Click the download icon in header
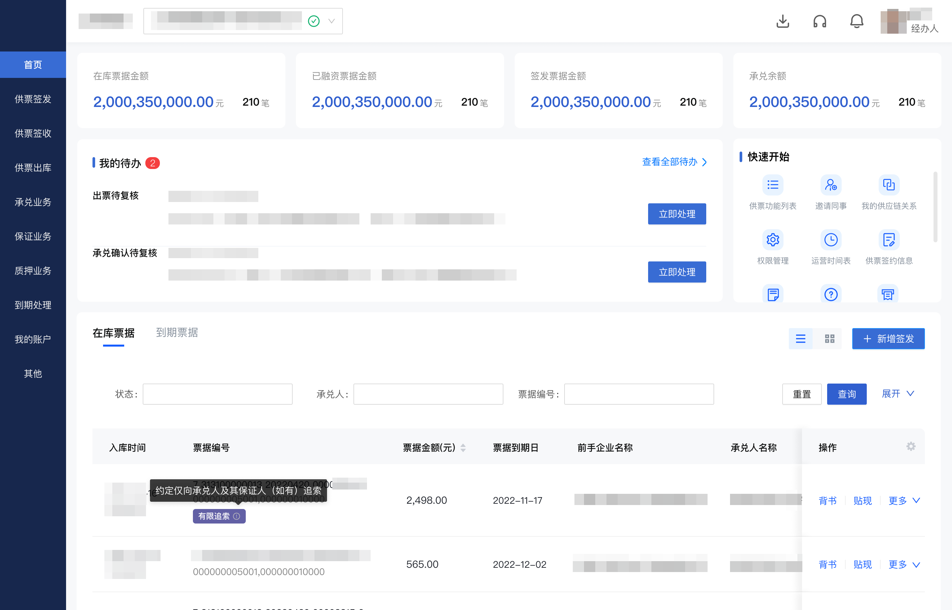The width and height of the screenshot is (952, 610). coord(782,21)
